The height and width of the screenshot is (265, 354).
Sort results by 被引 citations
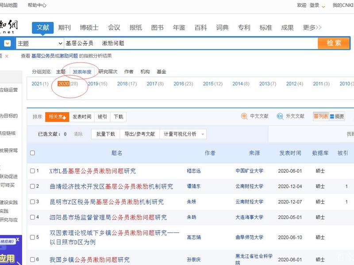point(102,117)
